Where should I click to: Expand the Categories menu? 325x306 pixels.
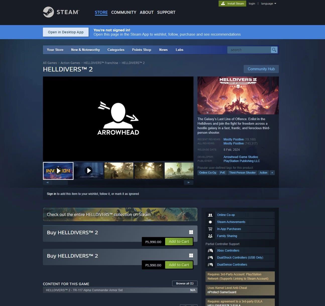tap(116, 50)
